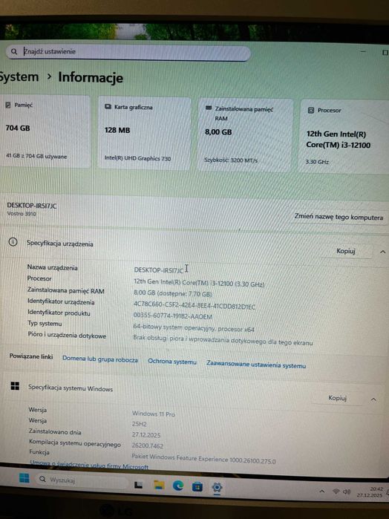The height and width of the screenshot is (519, 389).
Task: Open the Zainstalowana pamięć RAM card
Action: point(245,135)
